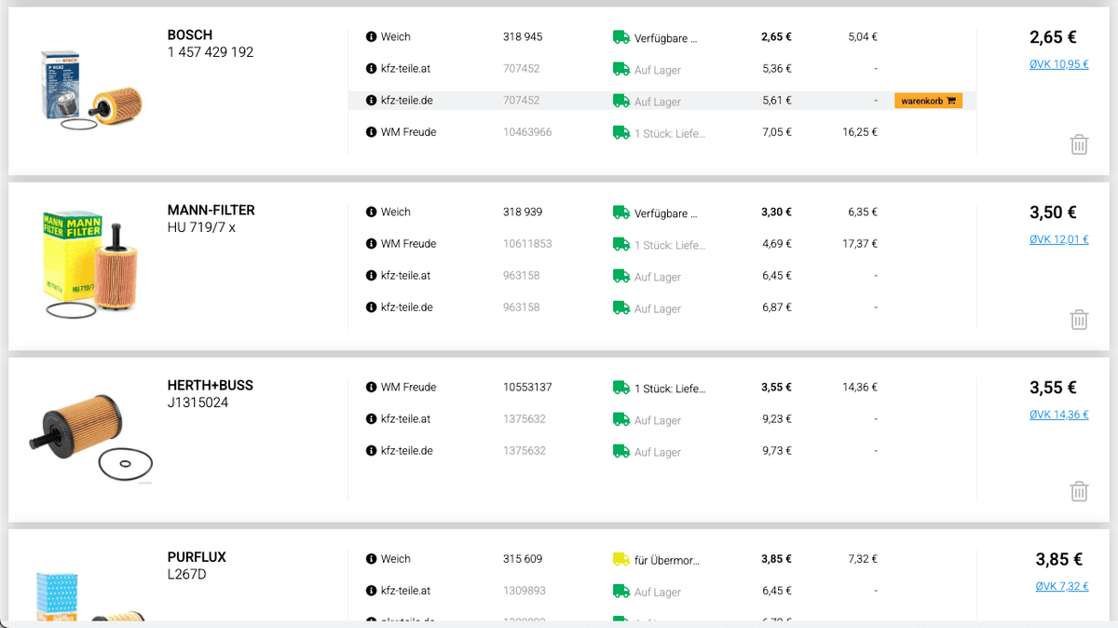This screenshot has height=628, width=1118.
Task: Click article number 10611853
Action: click(527, 244)
